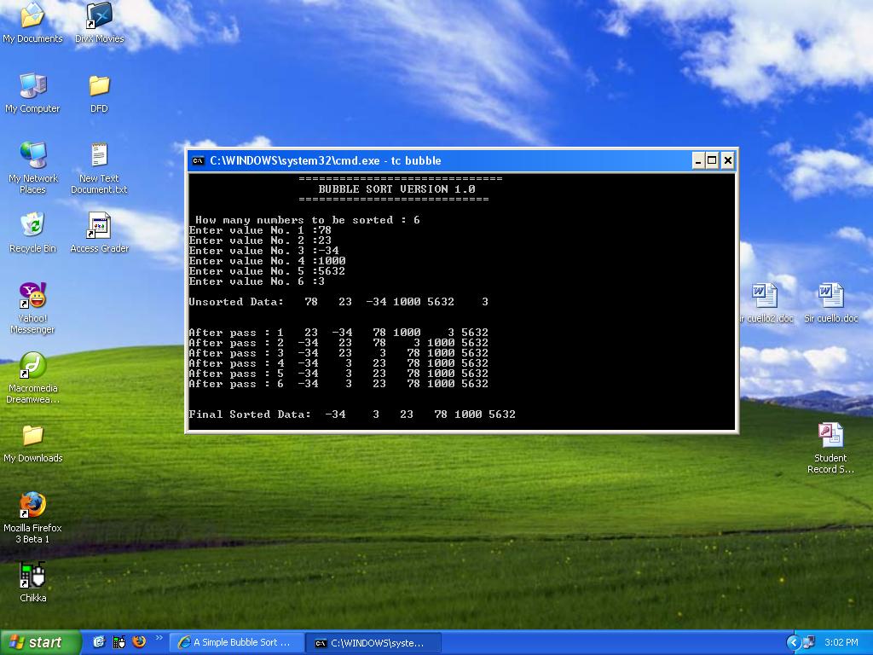Click the Show Desktop quick launch icon
The image size is (873, 655).
[99, 642]
